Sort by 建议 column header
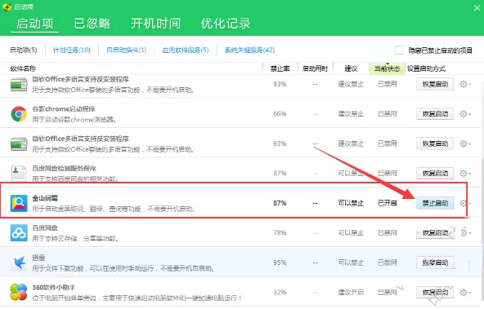This screenshot has width=484, height=309. coord(351,68)
